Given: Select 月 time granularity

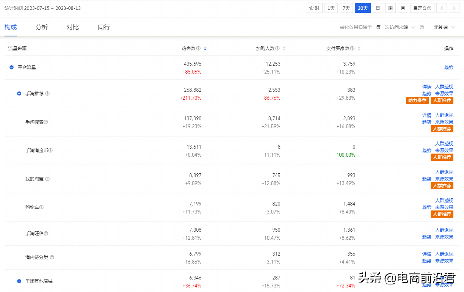Looking at the screenshot, I should pos(403,8).
